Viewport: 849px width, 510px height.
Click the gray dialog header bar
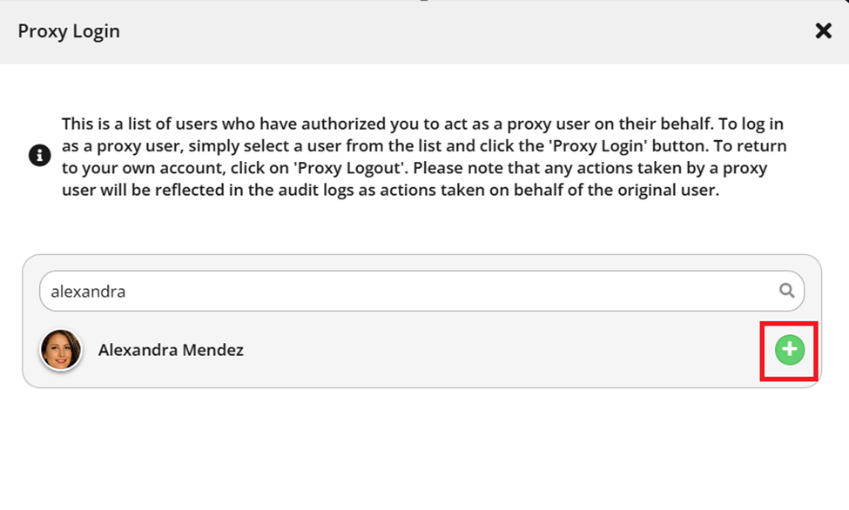click(x=425, y=31)
